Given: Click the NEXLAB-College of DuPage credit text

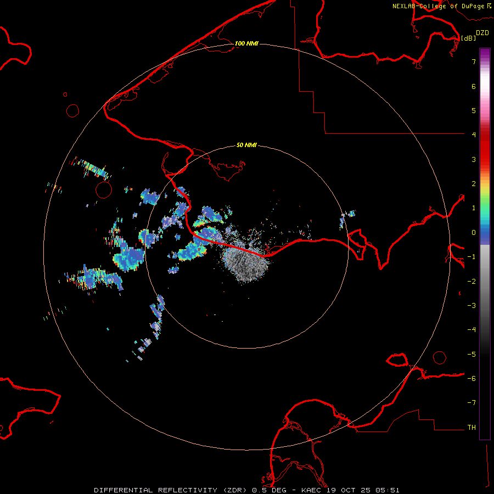Looking at the screenshot, I should (438, 6).
